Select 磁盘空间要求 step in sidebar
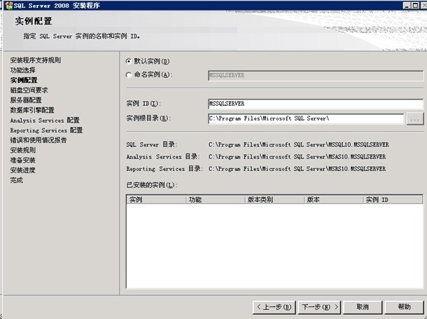The height and width of the screenshot is (319, 427). point(29,90)
